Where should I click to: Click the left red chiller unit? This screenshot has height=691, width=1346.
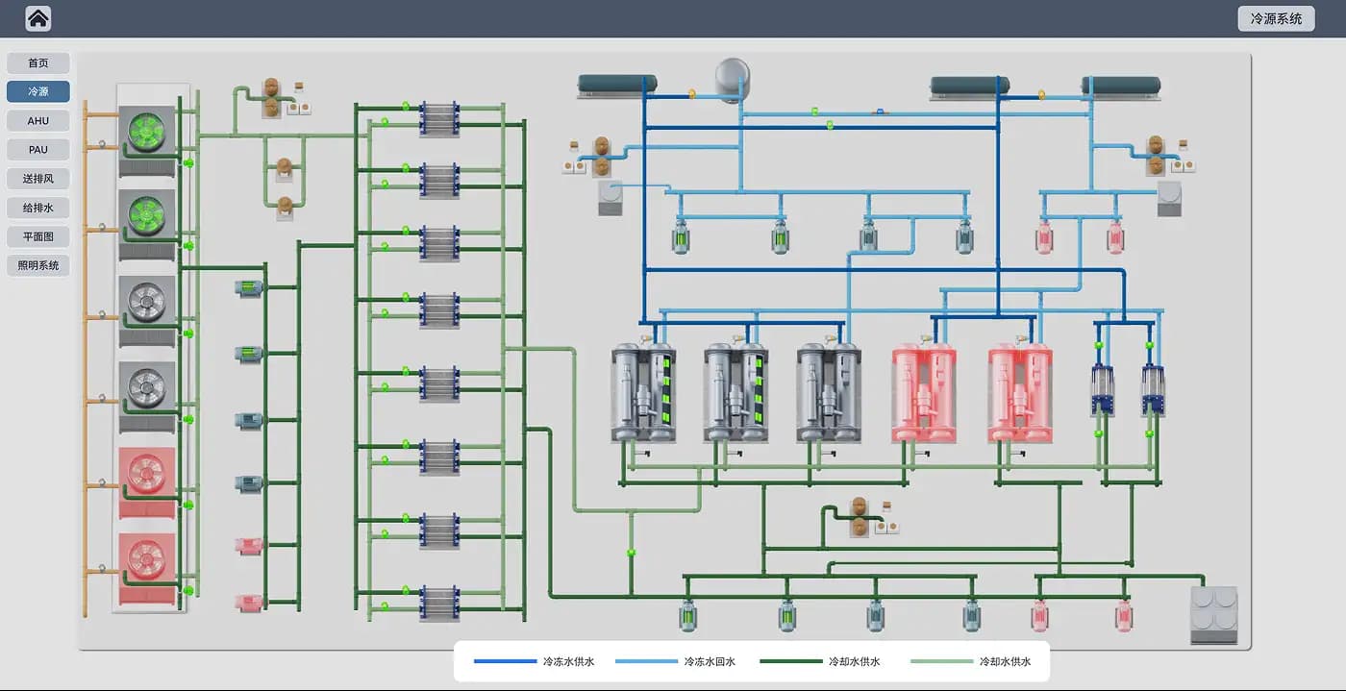924,394
